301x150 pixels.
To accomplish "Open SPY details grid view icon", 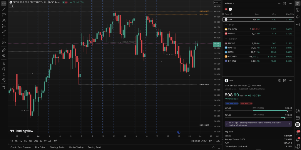I will (x=279, y=80).
